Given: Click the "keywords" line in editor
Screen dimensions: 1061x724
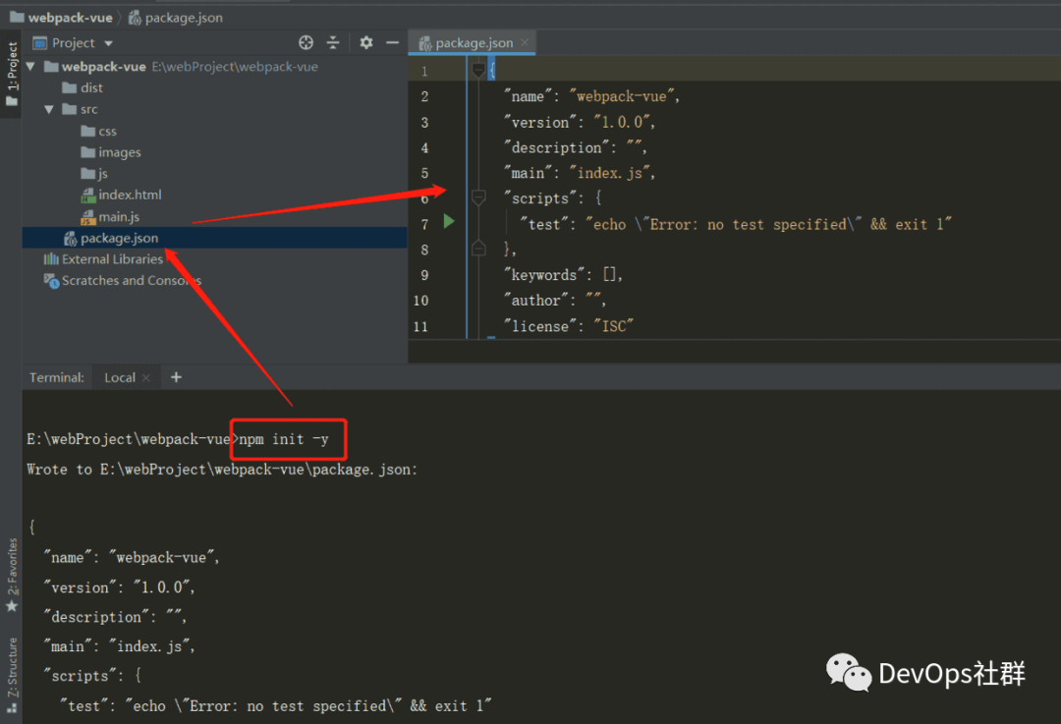Looking at the screenshot, I should [563, 275].
